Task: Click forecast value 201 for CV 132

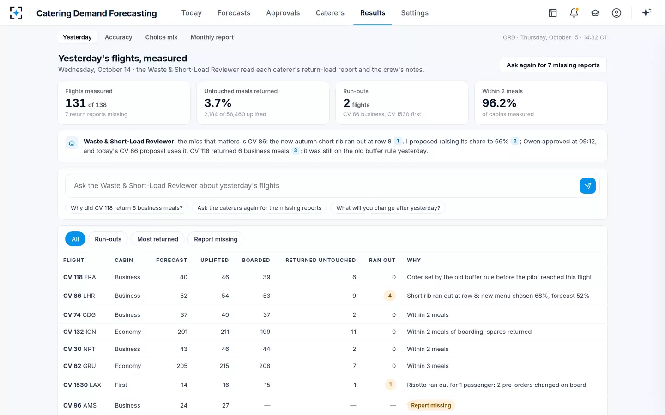Action: tap(182, 332)
